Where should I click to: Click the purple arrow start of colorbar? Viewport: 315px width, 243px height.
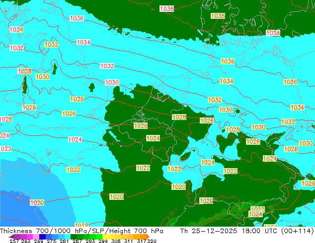coord(11,237)
